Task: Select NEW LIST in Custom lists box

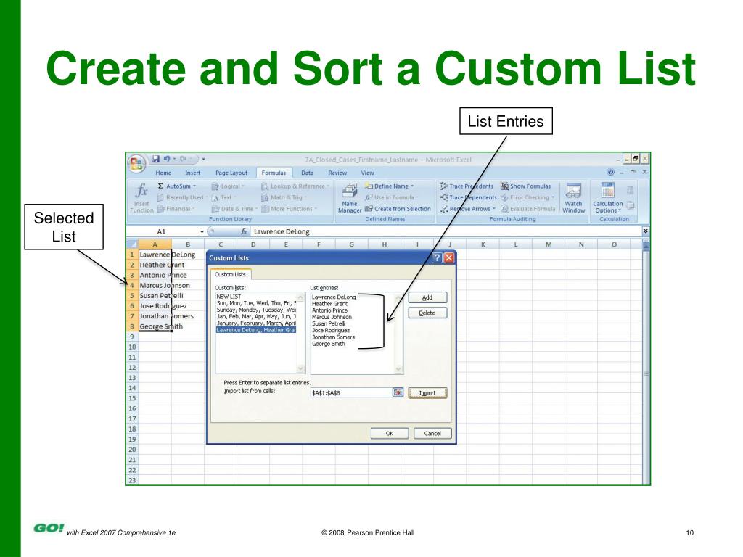Action: point(229,297)
